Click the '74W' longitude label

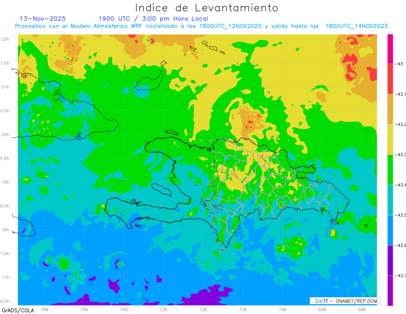[123, 310]
